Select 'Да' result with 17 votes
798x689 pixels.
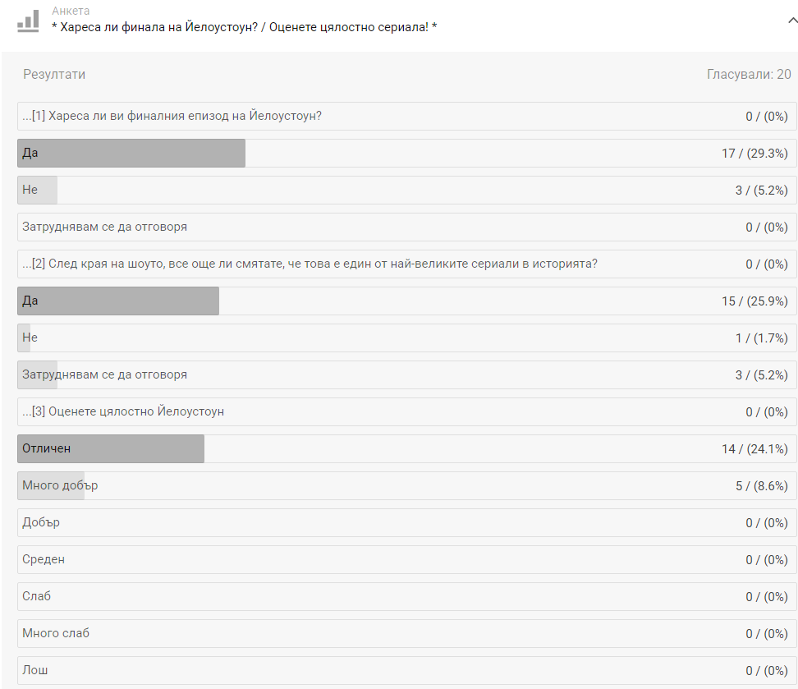pos(131,154)
